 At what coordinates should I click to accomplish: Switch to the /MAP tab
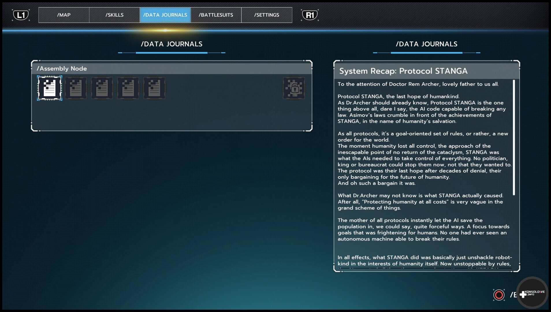64,15
